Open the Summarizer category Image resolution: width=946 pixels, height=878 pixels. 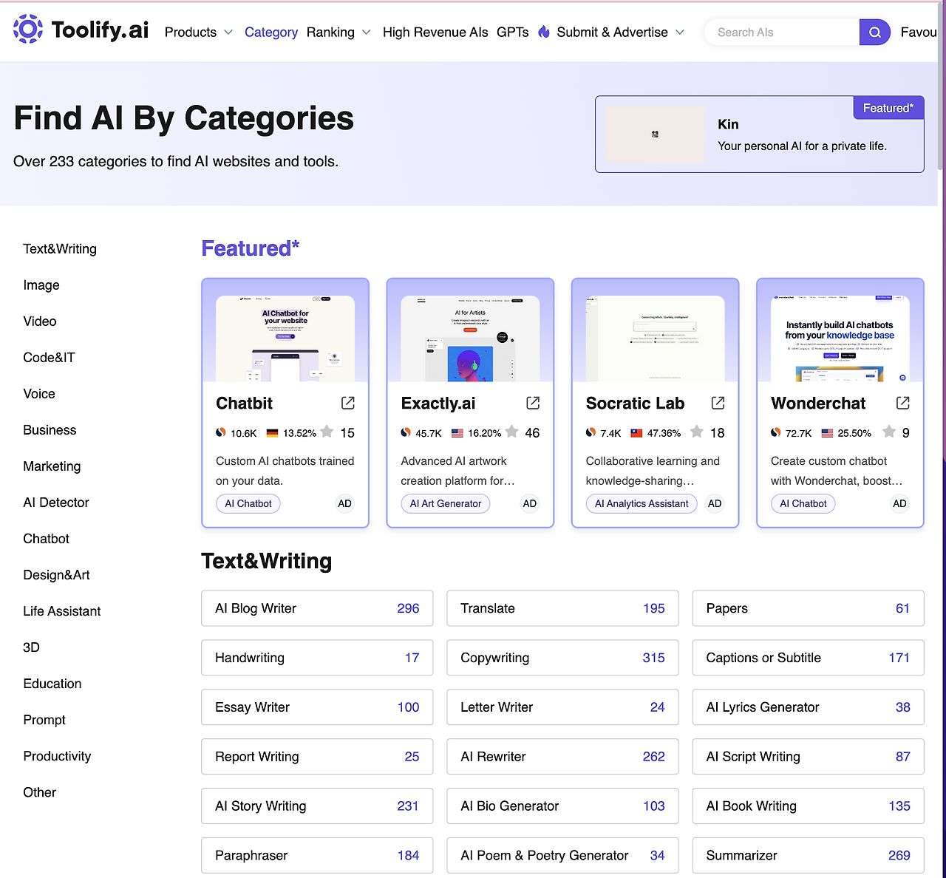[808, 856]
